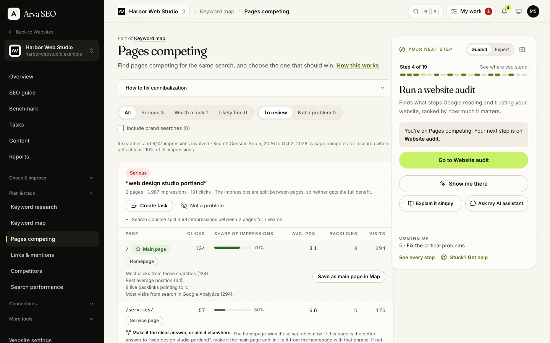Open the MS user avatar menu
Viewport: 550px width, 343px height.
click(533, 11)
